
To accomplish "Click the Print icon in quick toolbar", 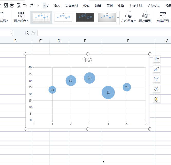I will (12, 5).
